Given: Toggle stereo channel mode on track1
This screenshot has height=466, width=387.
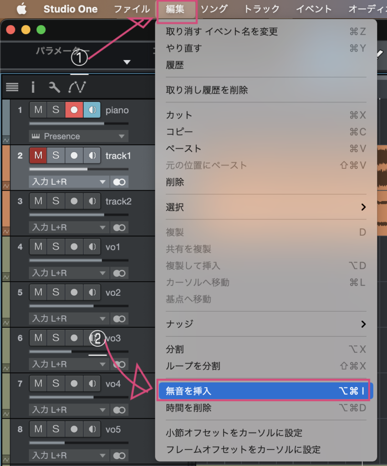Looking at the screenshot, I should 119,182.
